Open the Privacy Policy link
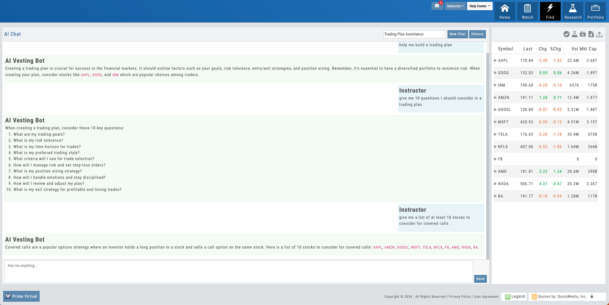 (x=460, y=297)
